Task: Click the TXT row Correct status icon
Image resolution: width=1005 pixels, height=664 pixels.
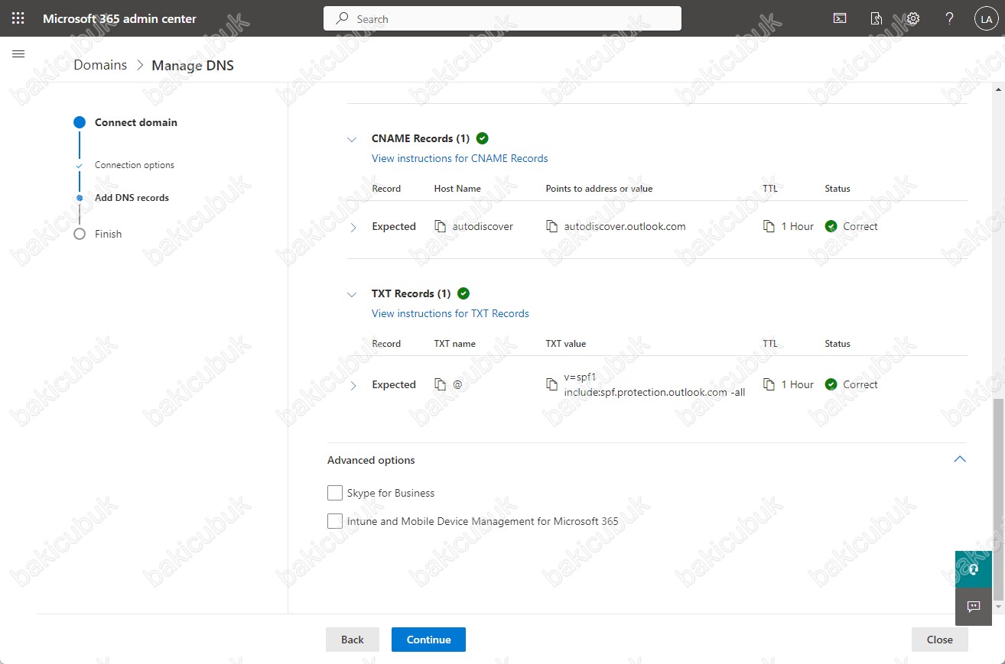Action: coord(831,384)
